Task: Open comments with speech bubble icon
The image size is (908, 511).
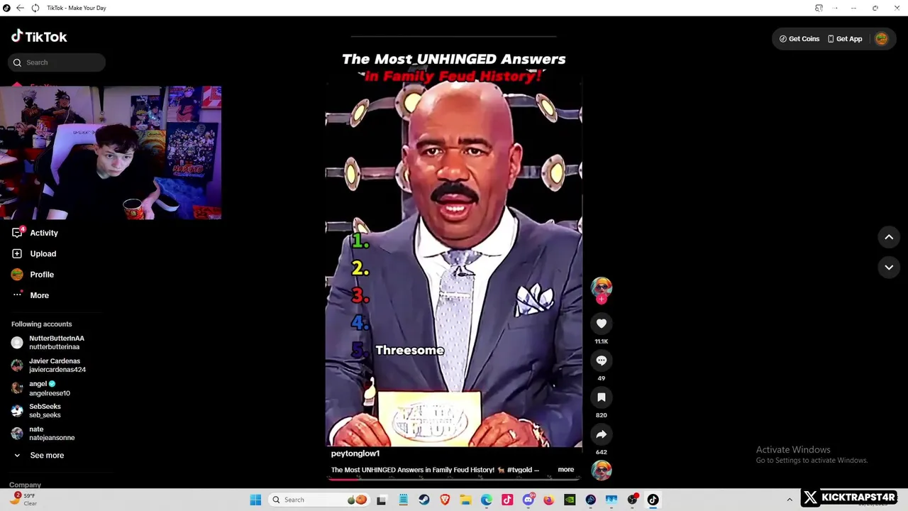Action: click(602, 361)
